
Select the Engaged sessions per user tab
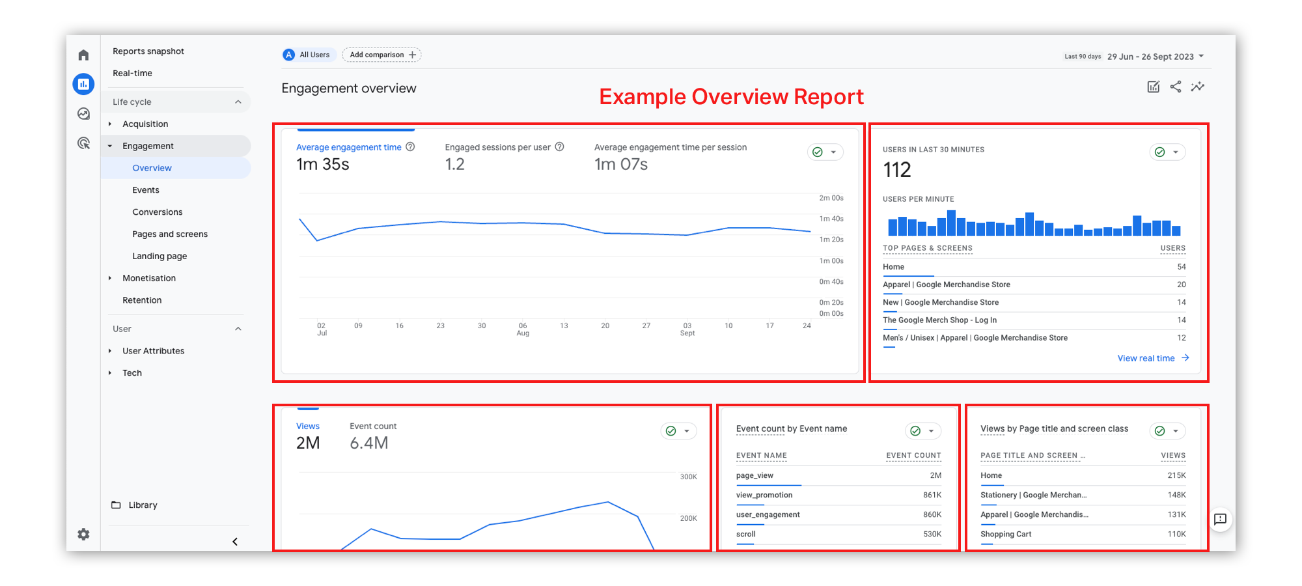(x=497, y=147)
